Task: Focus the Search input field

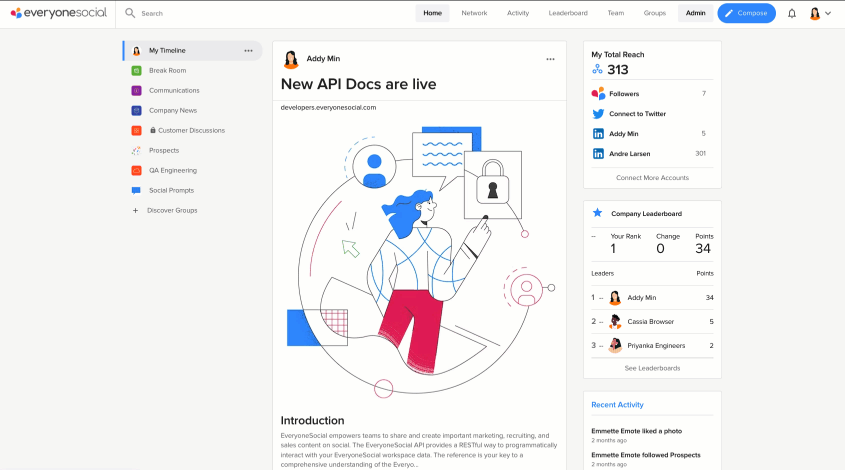Action: (270, 13)
